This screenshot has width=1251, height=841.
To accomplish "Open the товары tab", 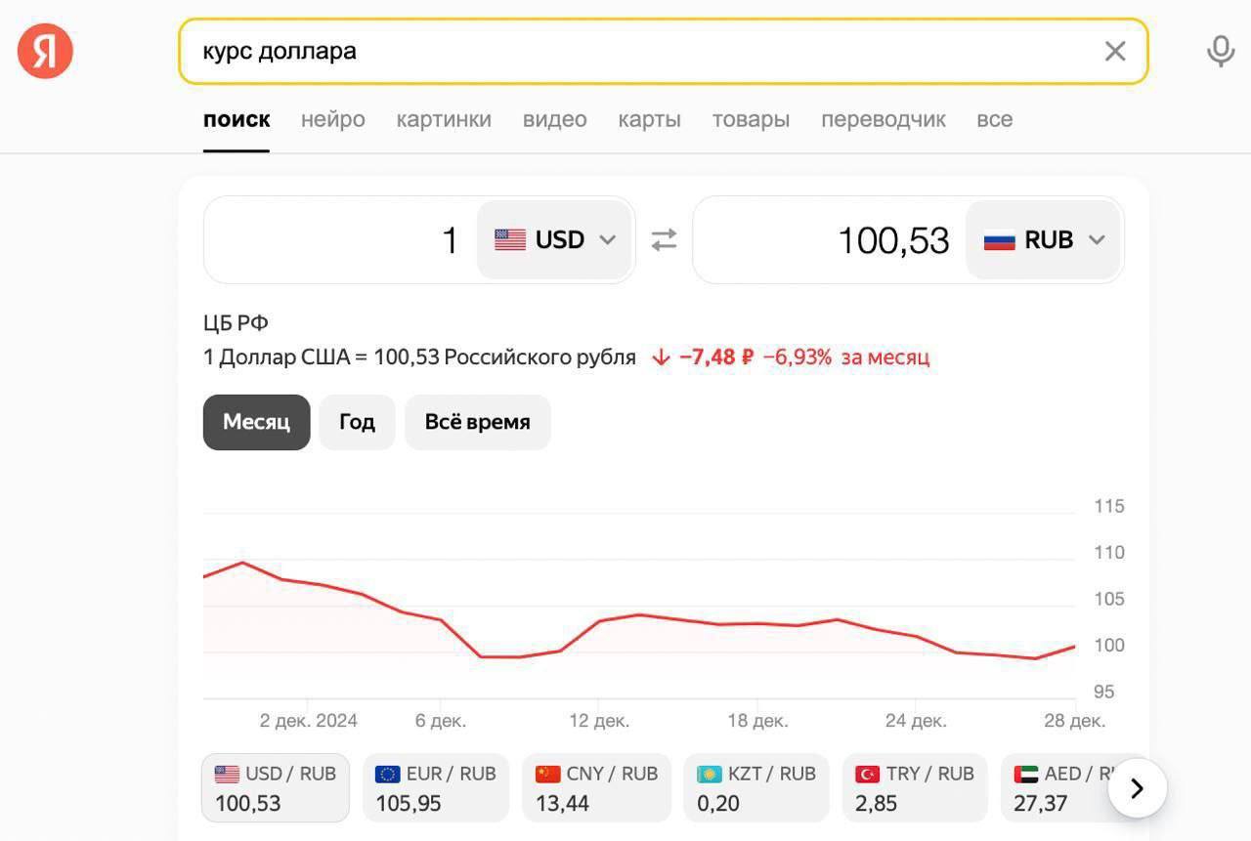I will (x=751, y=120).
